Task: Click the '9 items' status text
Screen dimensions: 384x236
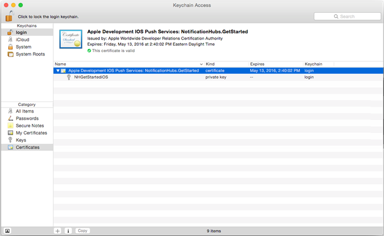Action: (214, 231)
